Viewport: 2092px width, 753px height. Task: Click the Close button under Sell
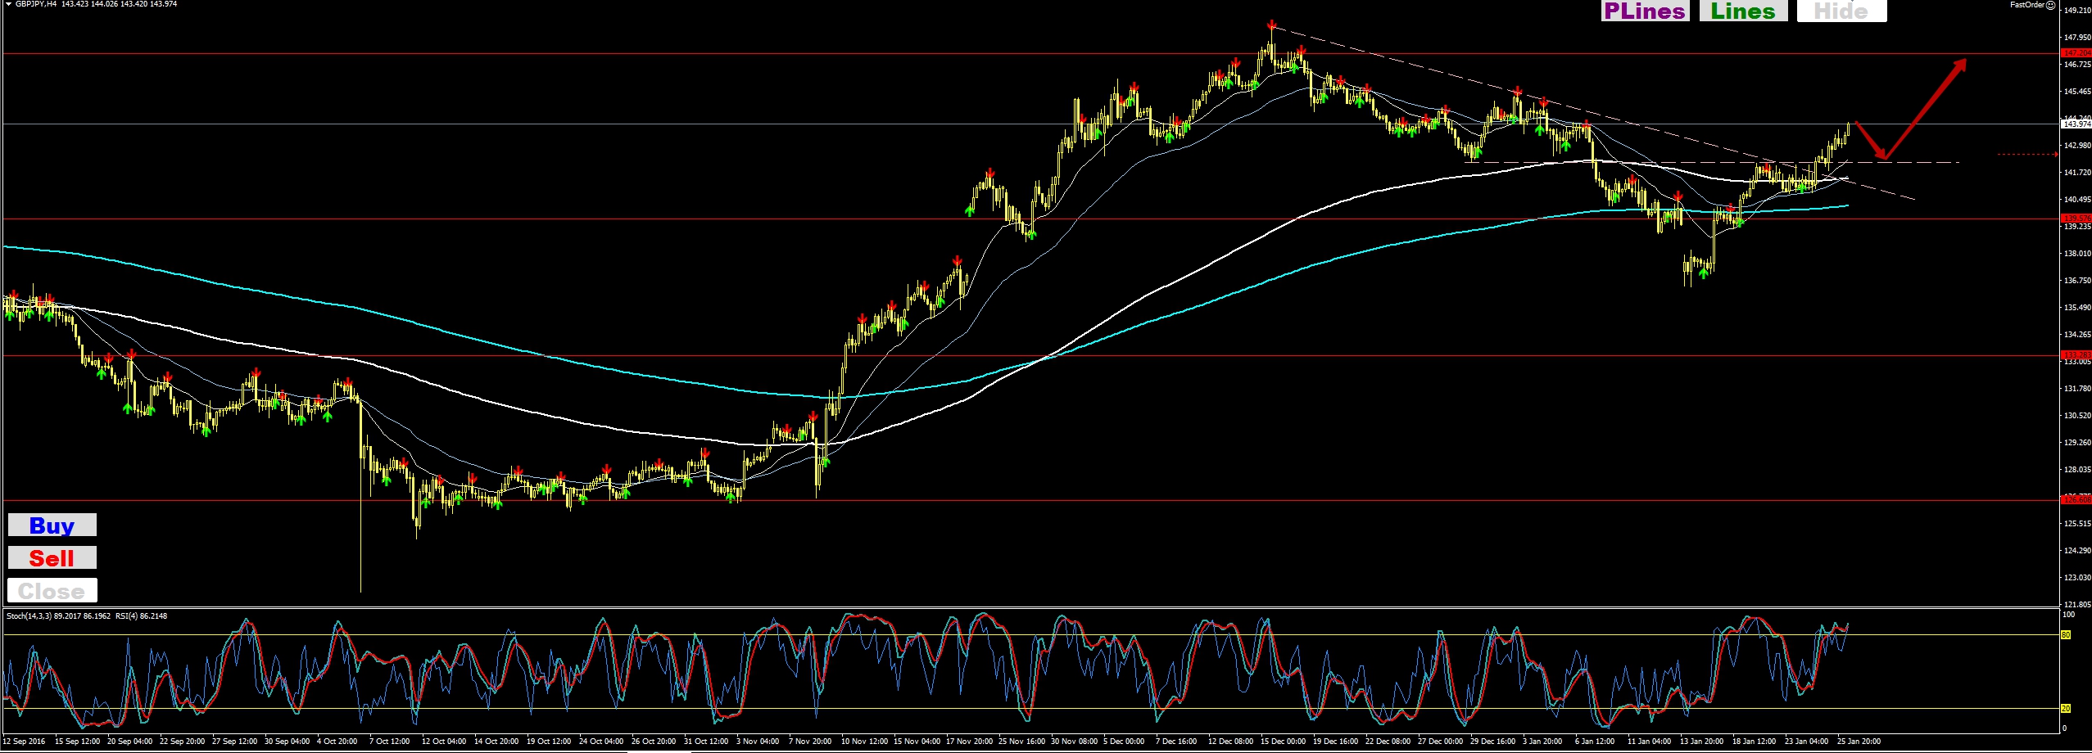[x=52, y=590]
